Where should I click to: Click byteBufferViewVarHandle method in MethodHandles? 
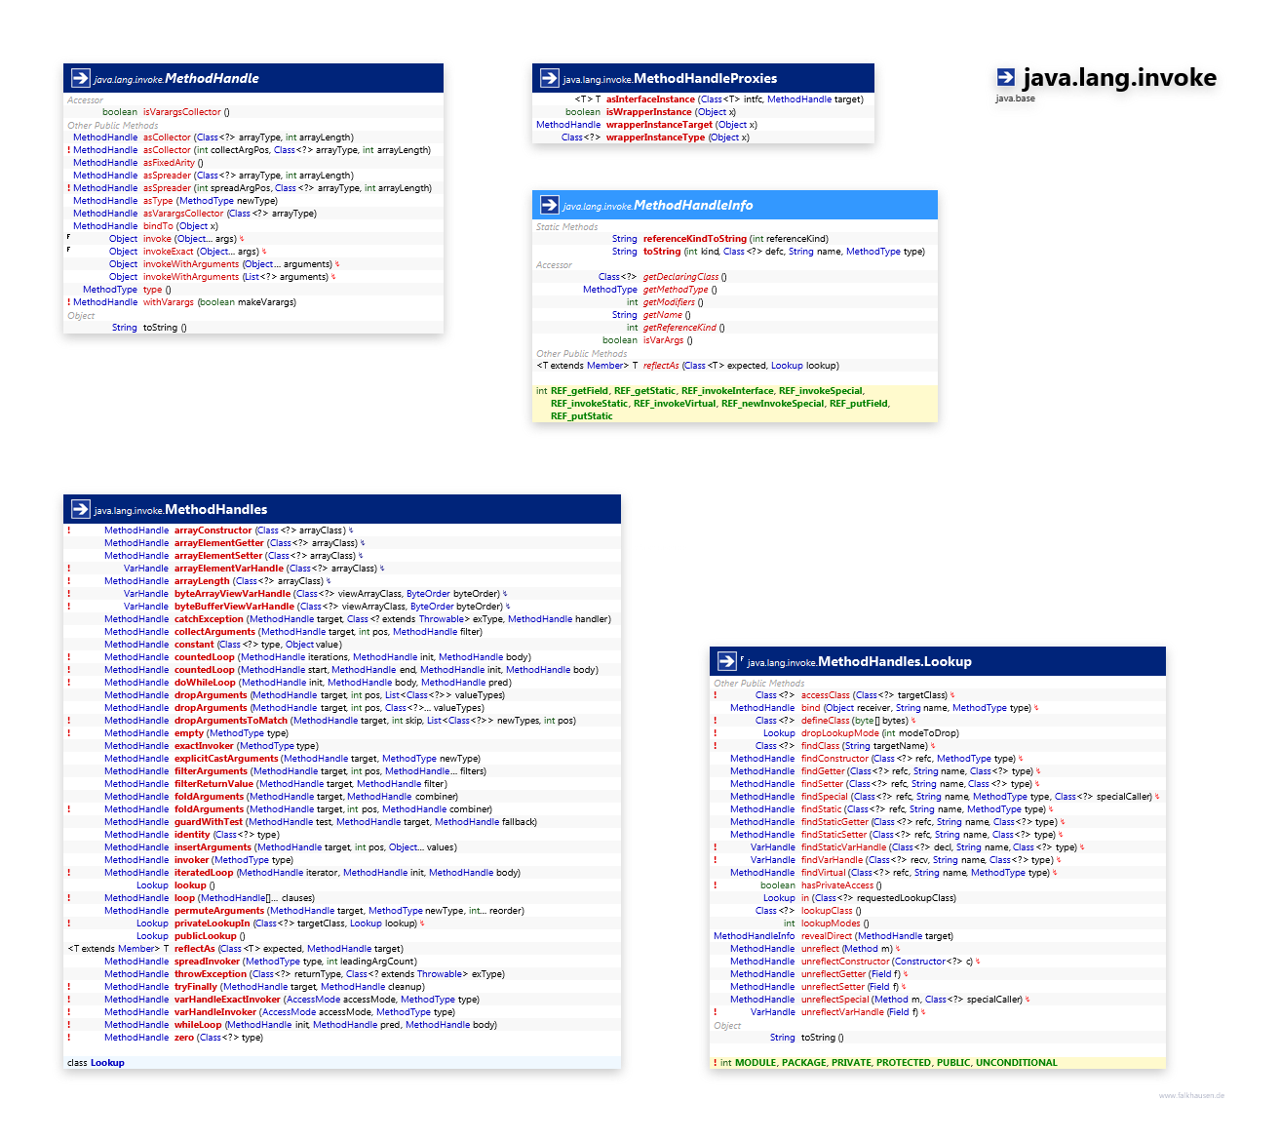[234, 607]
